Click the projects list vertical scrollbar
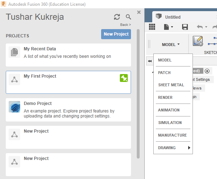Screen dimensions: 217x179 tap(138, 93)
